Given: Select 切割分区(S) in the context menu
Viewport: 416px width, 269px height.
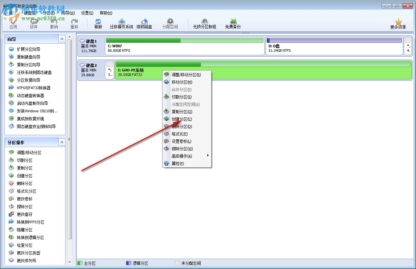Looking at the screenshot, I should 187,97.
